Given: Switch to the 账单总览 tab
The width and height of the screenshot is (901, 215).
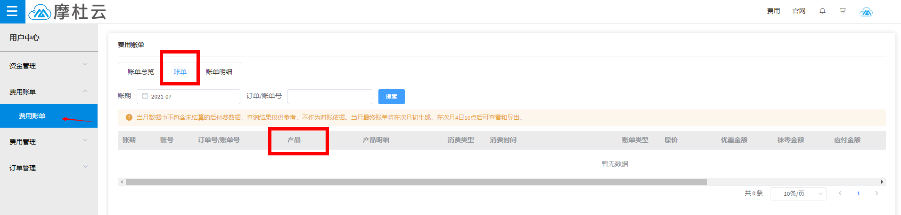Looking at the screenshot, I should [140, 72].
